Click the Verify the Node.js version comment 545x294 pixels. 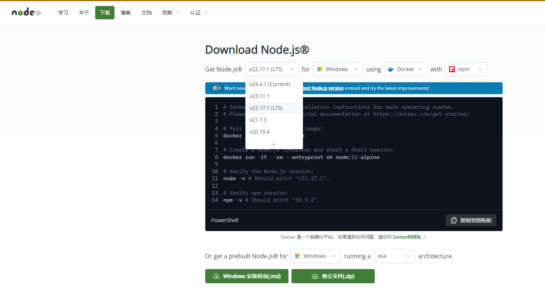point(268,171)
